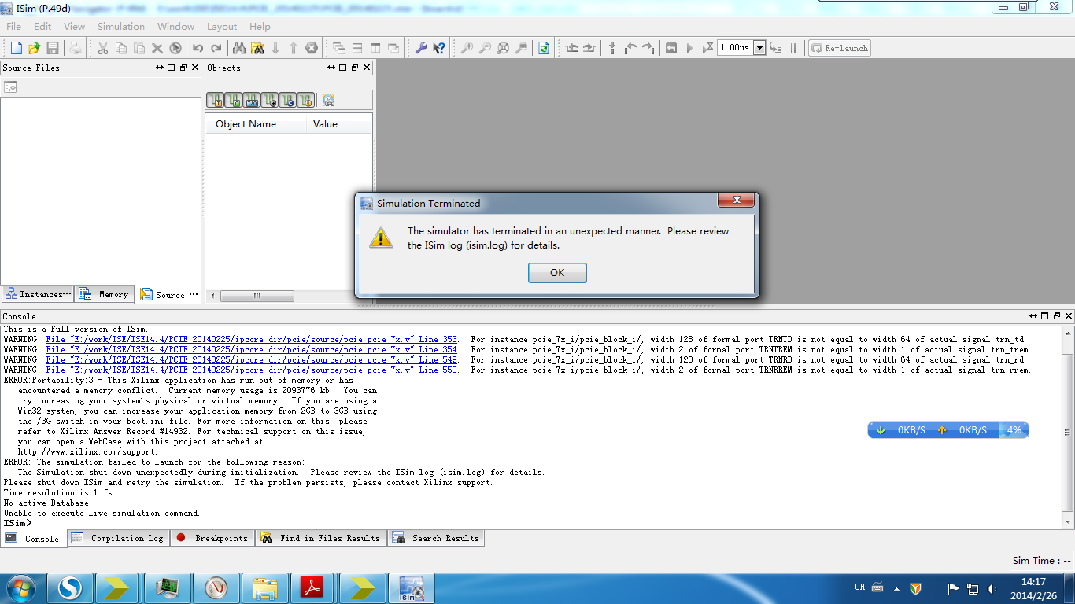Image resolution: width=1075 pixels, height=604 pixels.
Task: Click the Zoom In magnifier icon
Action: pos(467,48)
